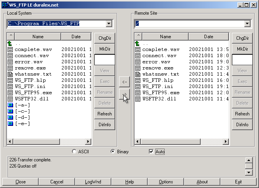Click the remote file mask input field
Viewport: 259px width, 188px height.
(x=242, y=60)
